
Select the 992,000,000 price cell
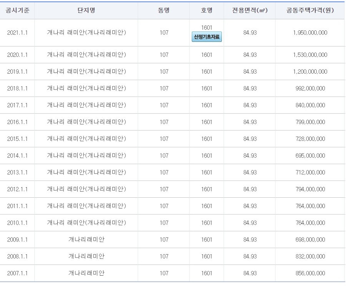[x=310, y=89]
